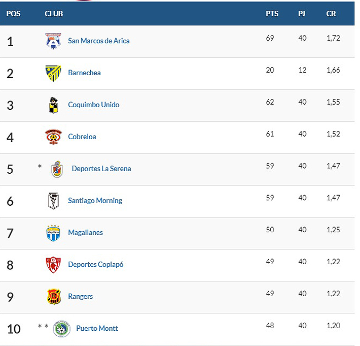Click the CR column header

pos(331,14)
